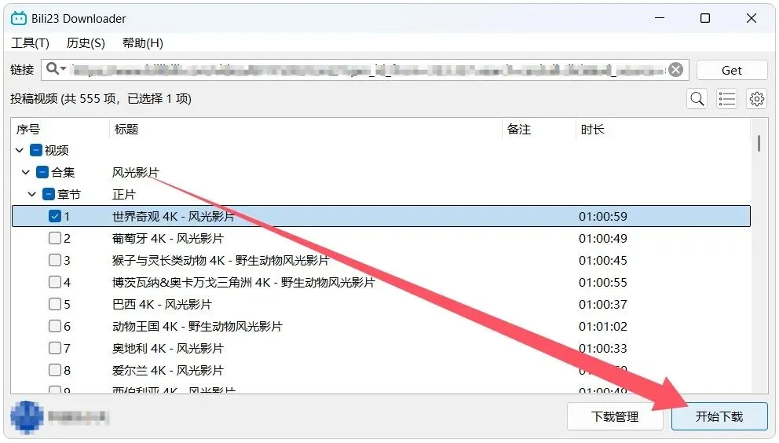Viewport: 779px width, 443px height.
Task: Click the duration 01:00:37
Action: (602, 304)
